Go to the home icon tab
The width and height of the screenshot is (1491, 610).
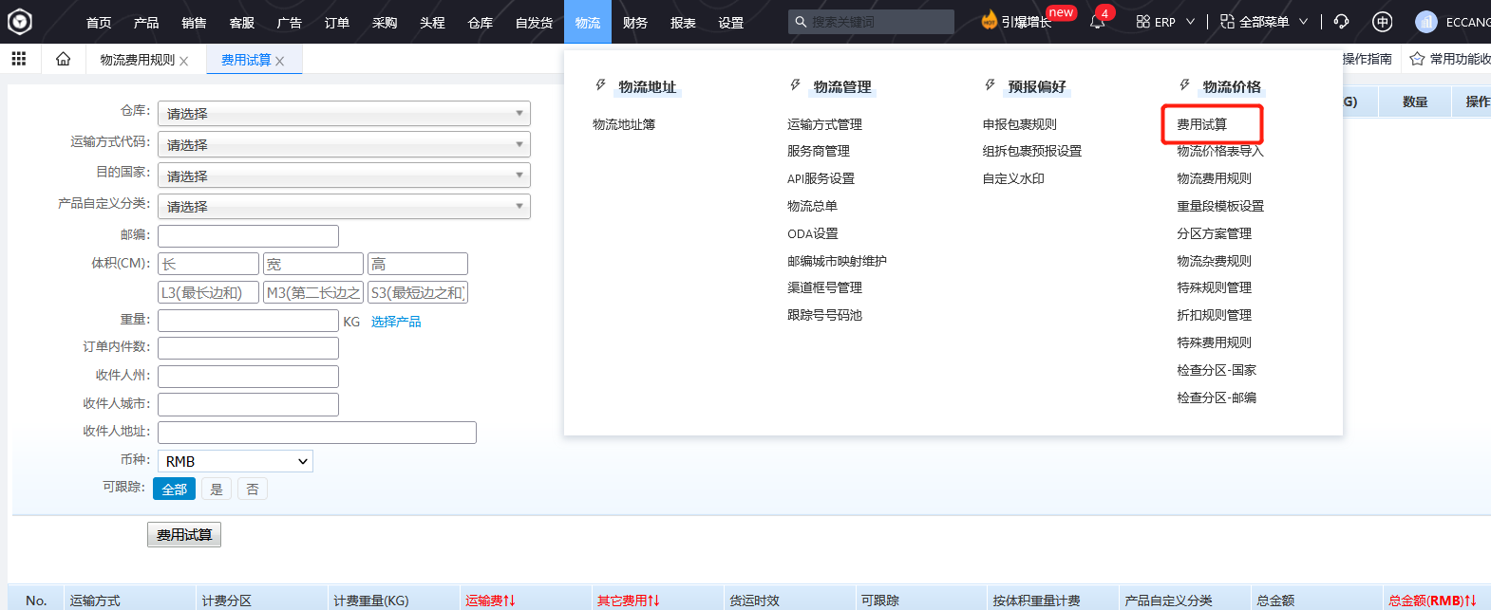[x=63, y=59]
